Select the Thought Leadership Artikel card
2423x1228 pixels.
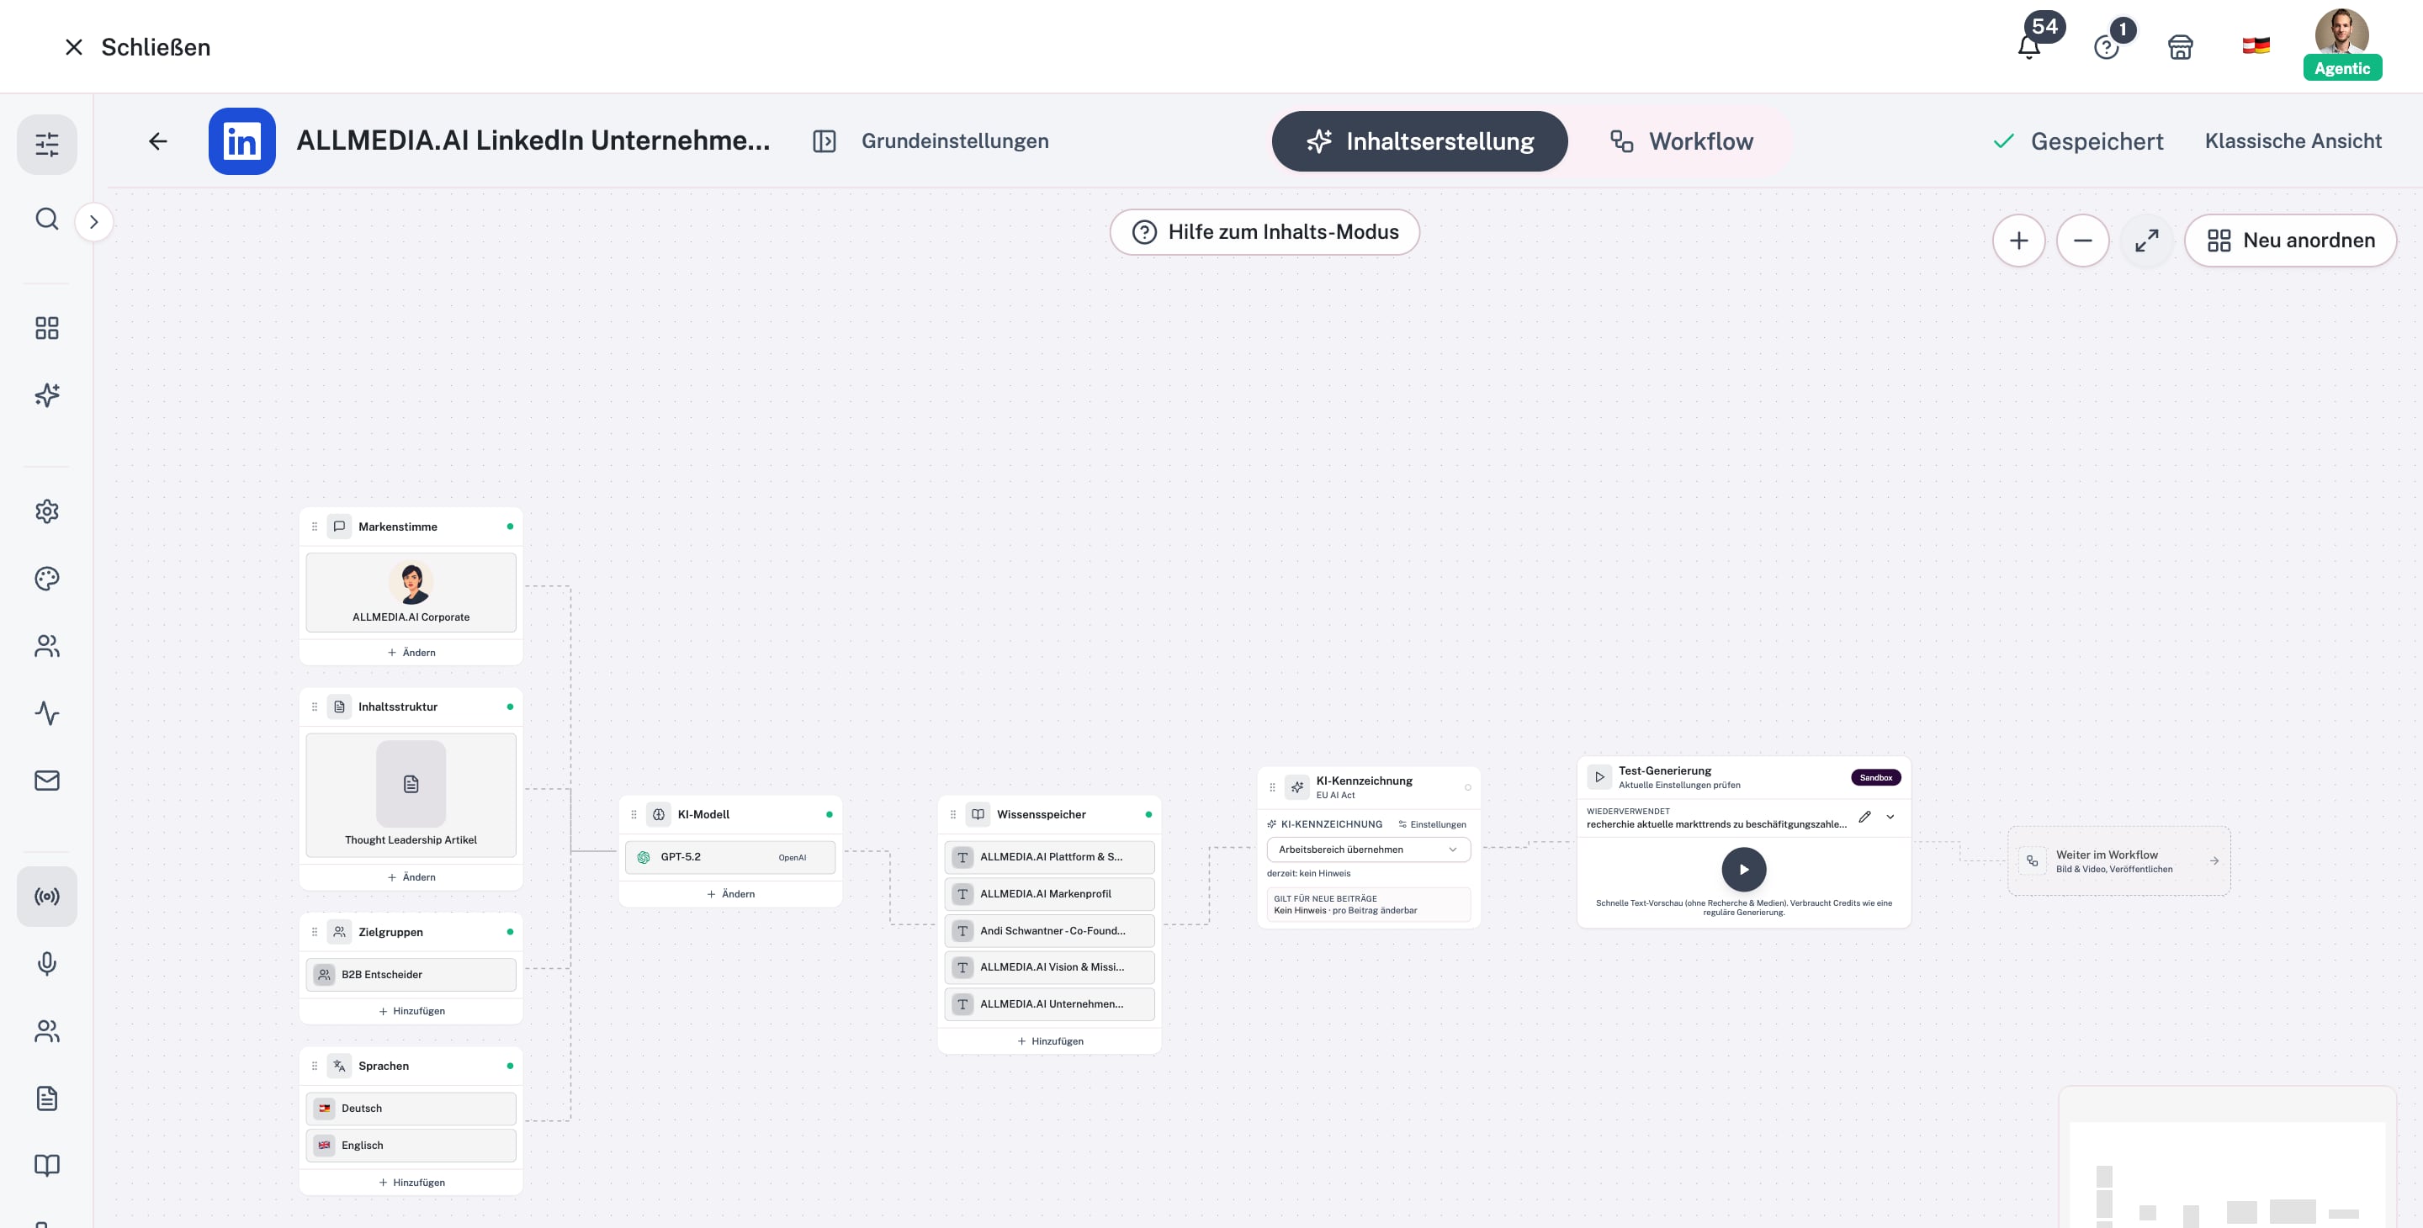[x=411, y=795]
